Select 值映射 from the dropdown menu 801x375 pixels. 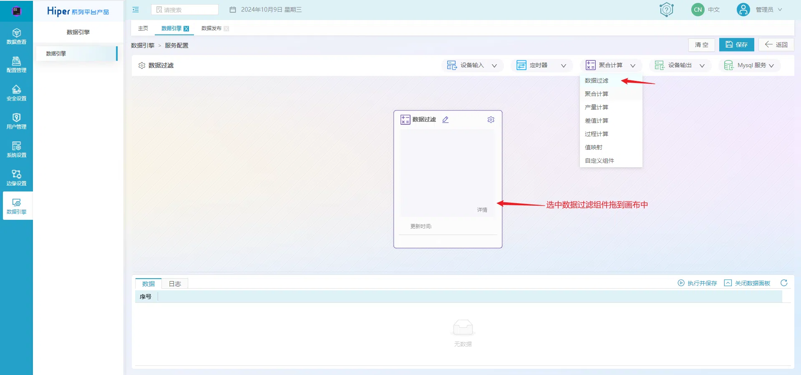click(611, 147)
